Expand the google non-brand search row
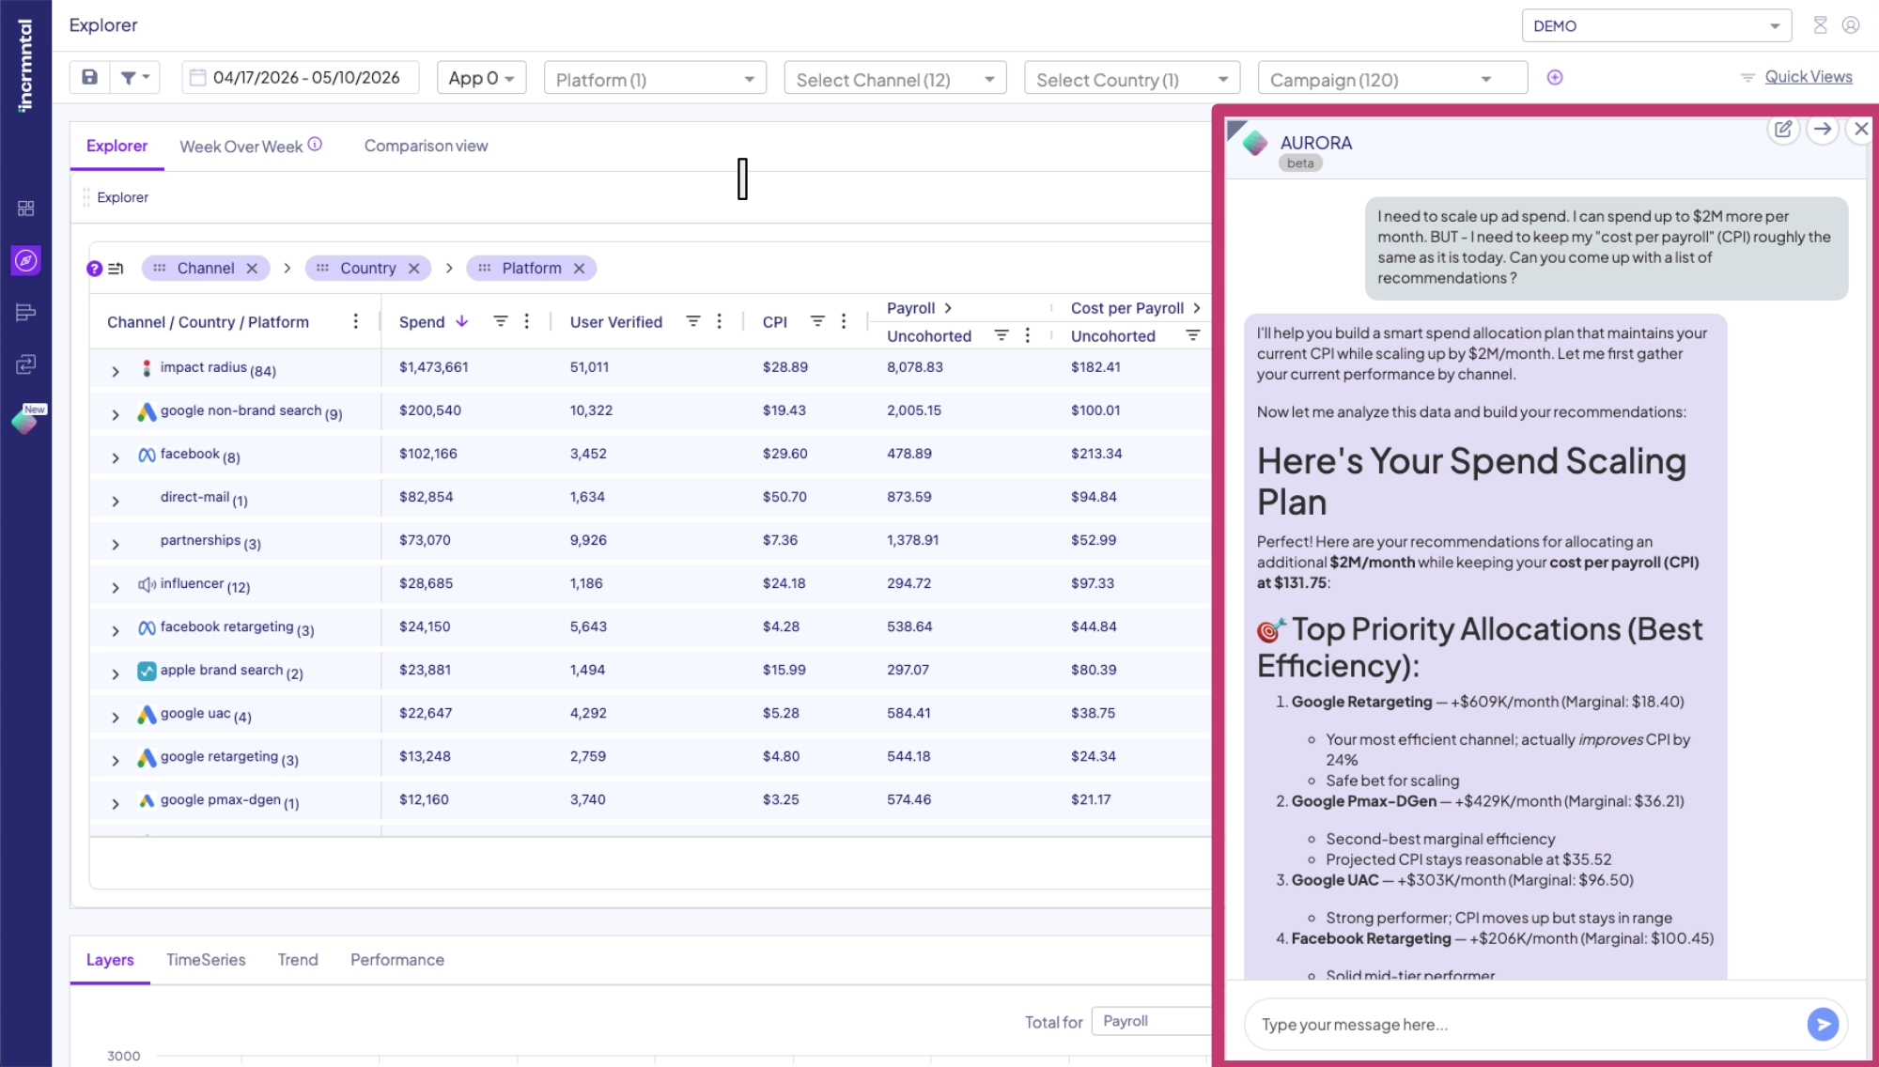 point(116,415)
